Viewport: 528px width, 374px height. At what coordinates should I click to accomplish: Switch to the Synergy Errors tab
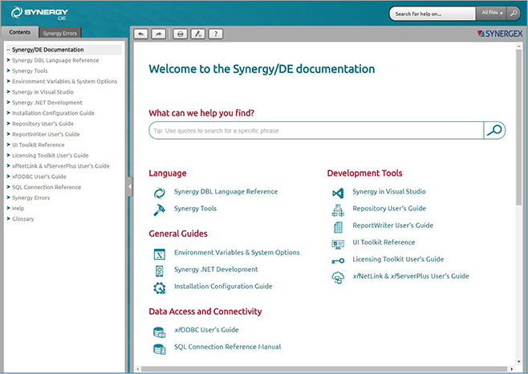[60, 33]
